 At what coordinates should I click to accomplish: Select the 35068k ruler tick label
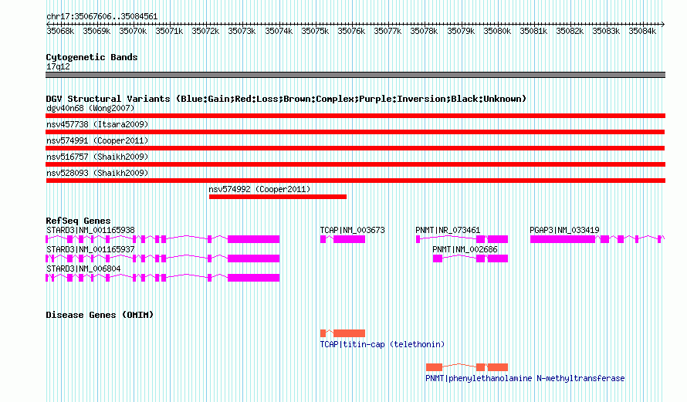coord(60,31)
